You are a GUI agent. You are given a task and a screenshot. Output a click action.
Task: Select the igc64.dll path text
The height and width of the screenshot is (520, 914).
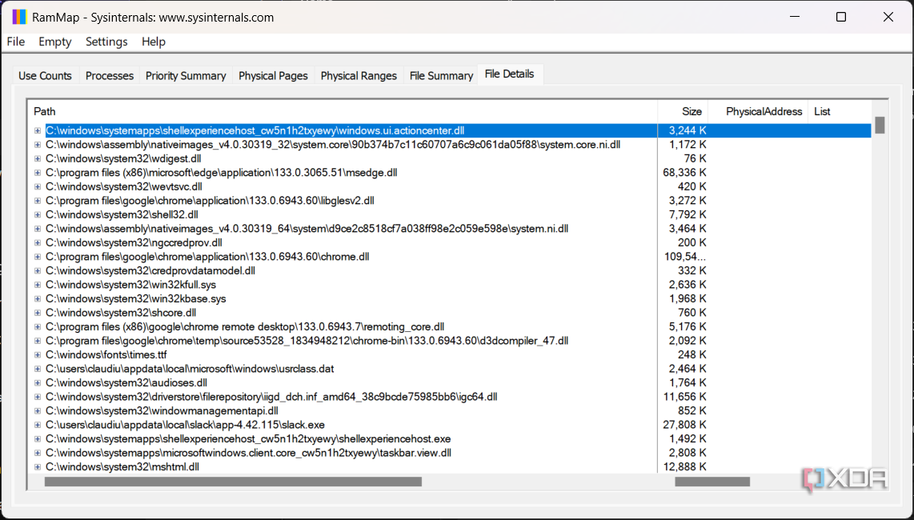point(271,397)
